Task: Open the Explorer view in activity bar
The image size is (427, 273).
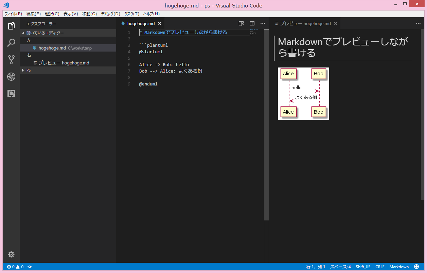Action: pos(11,26)
